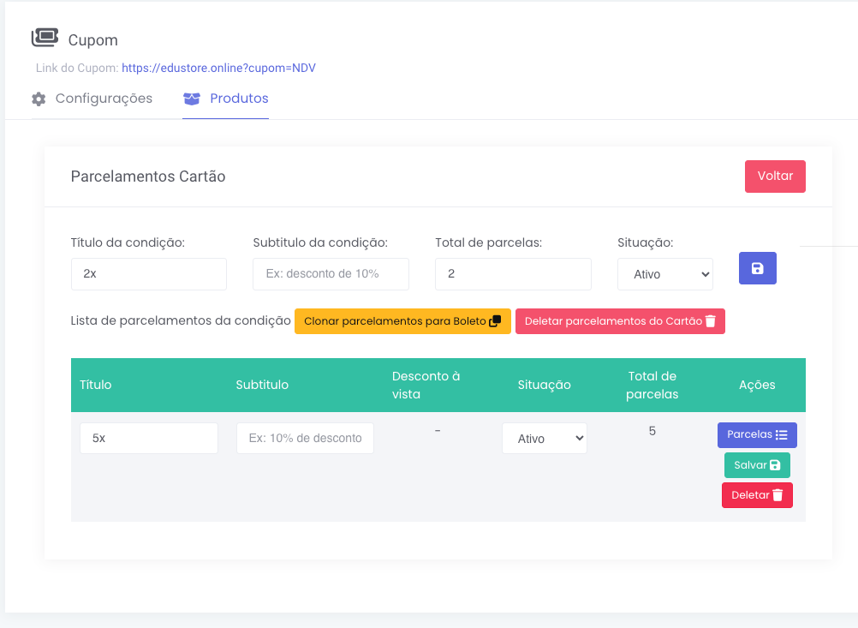
Task: Expand the Ativo dropdown in 5x row
Action: pyautogui.click(x=544, y=438)
